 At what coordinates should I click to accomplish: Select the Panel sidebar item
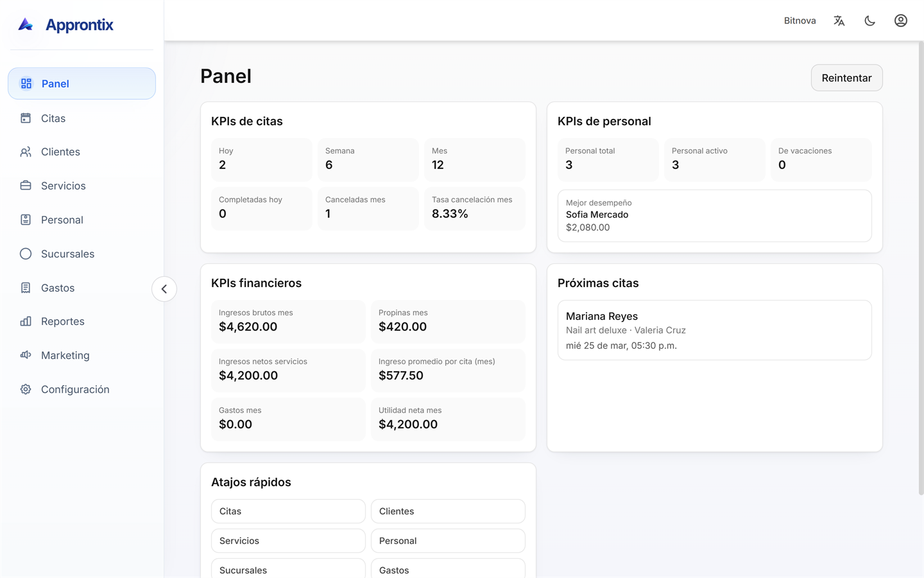tap(81, 83)
